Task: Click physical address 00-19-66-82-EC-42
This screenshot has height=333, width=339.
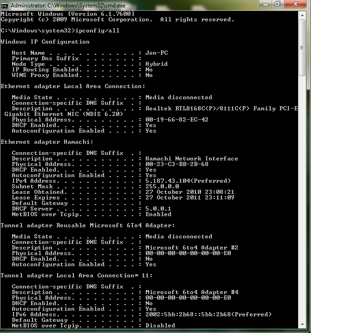Action: 177,120
